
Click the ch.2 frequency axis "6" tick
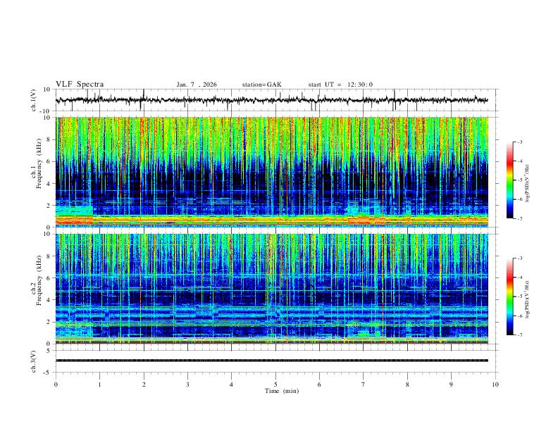click(49, 278)
